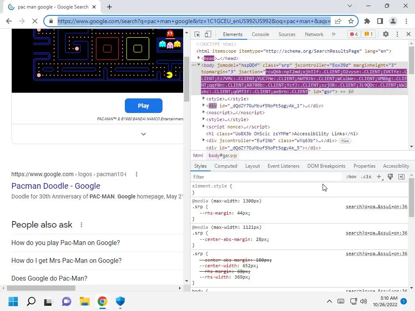Click the share page icon in address bar
Screen dimensions: 415x311
338,21
